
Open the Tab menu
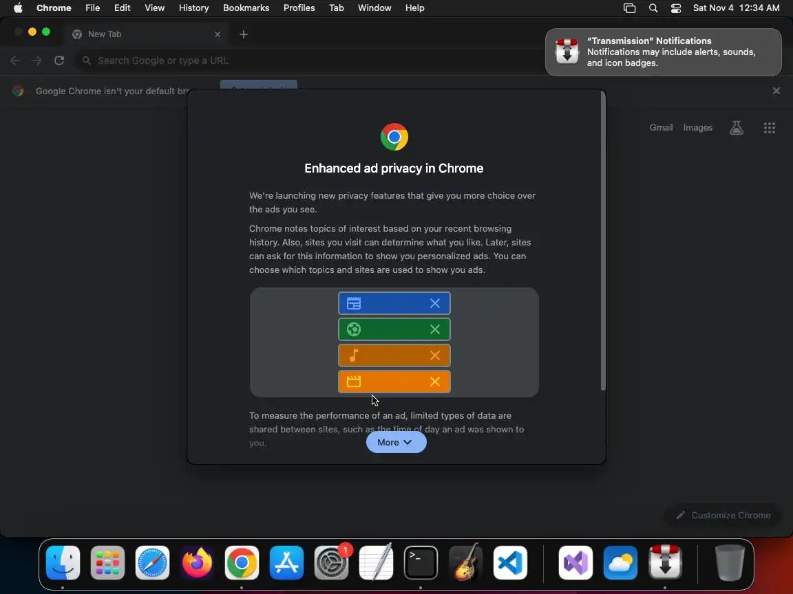tap(337, 8)
